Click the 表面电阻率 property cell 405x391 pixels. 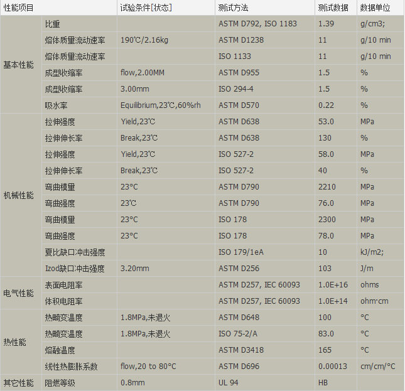[x=79, y=285]
